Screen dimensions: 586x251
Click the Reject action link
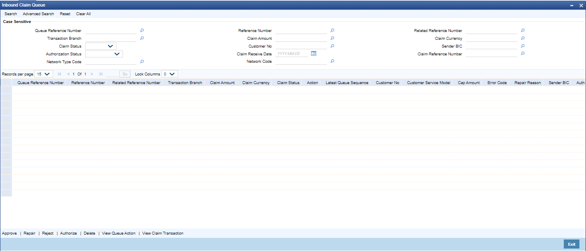(x=48, y=233)
